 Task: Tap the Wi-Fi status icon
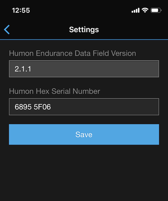(x=145, y=10)
